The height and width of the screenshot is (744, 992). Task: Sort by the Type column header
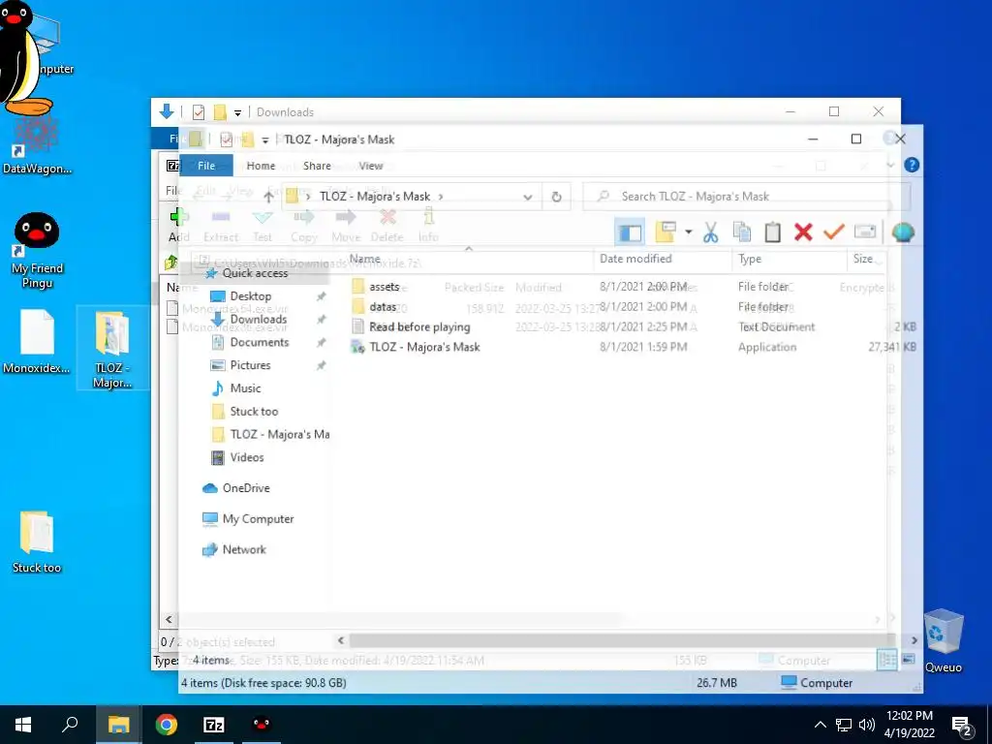[x=750, y=259]
